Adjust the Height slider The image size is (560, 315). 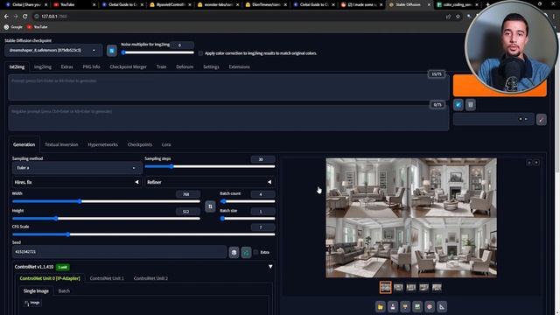pos(106,219)
